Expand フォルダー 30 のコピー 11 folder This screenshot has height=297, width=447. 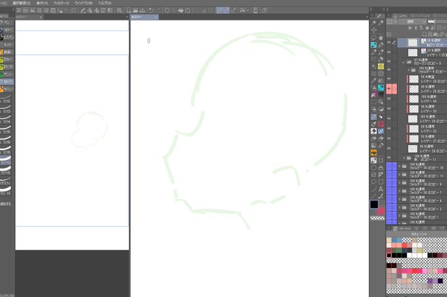click(x=400, y=174)
